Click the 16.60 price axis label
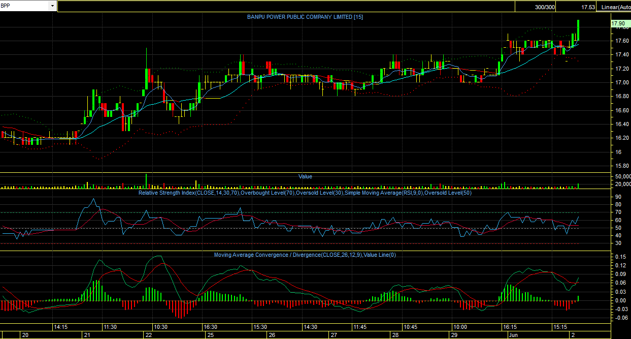 (x=621, y=110)
